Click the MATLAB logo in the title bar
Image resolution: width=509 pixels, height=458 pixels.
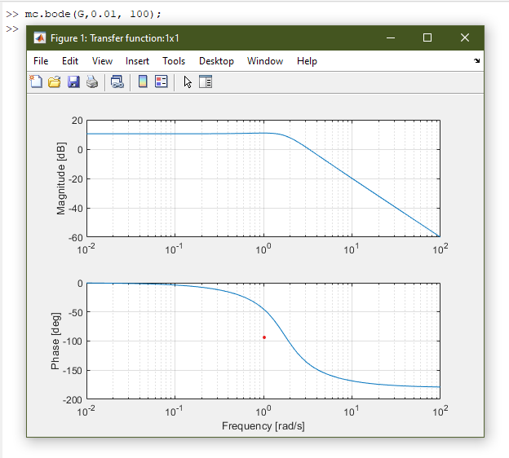click(x=40, y=38)
